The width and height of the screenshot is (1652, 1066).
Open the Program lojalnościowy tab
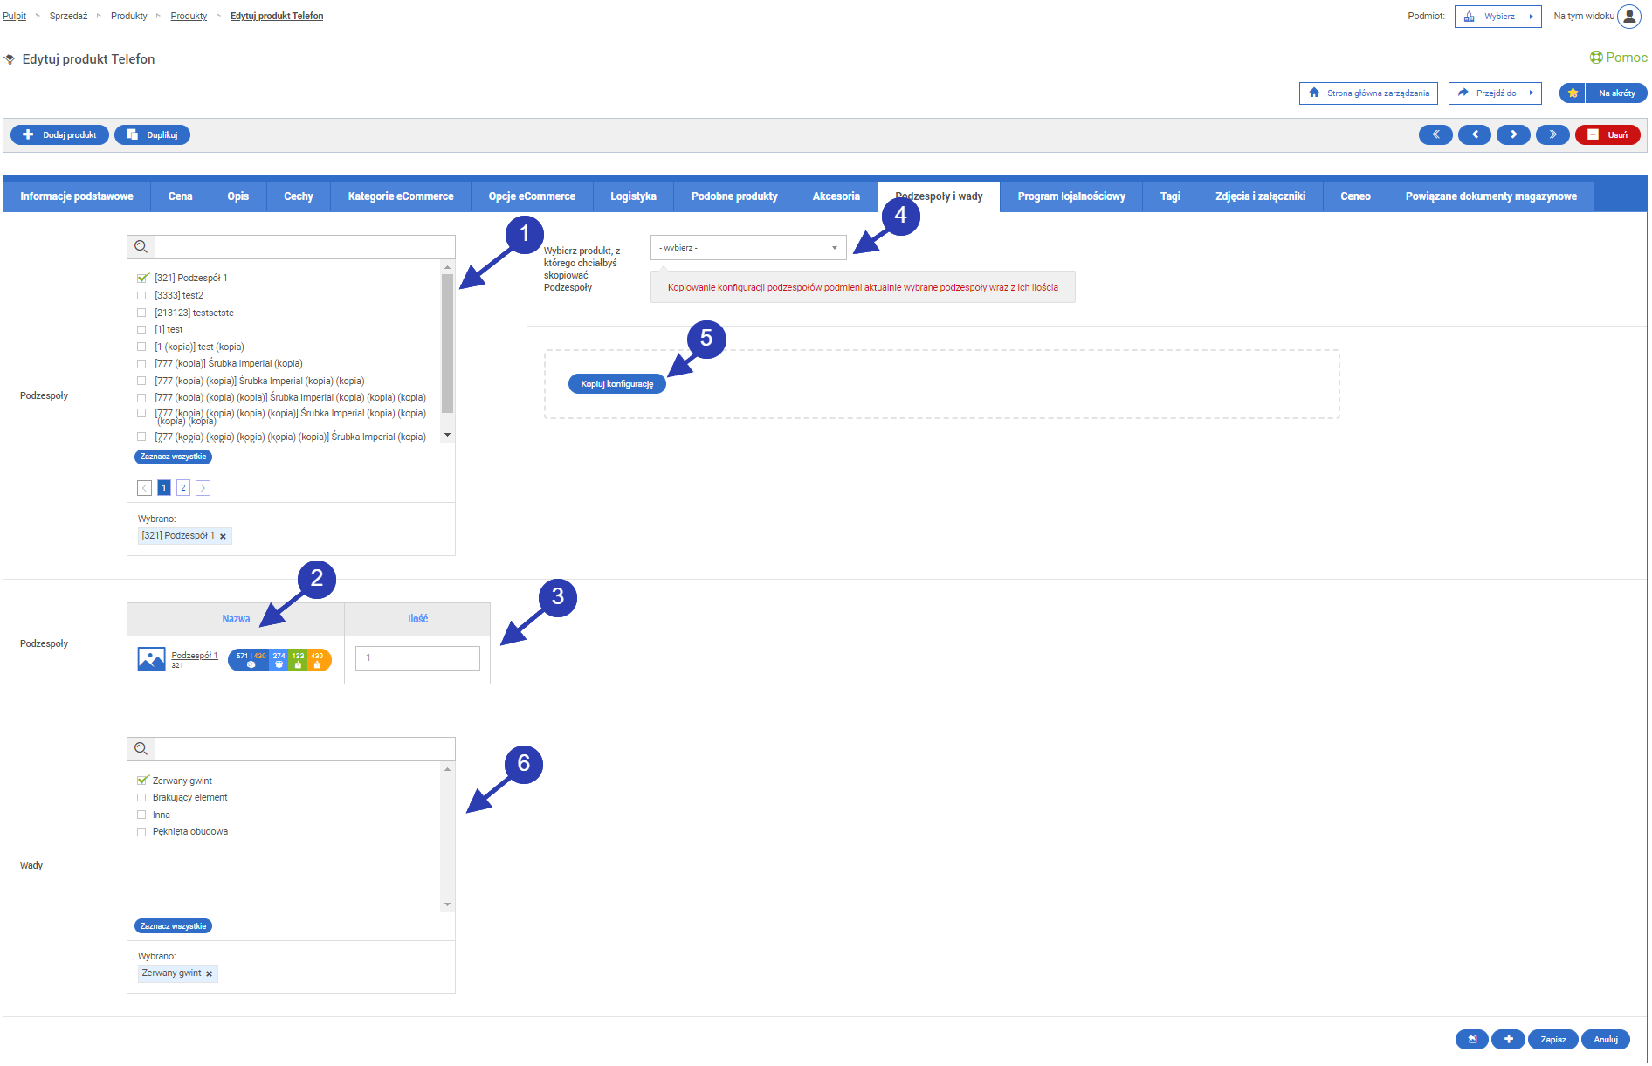(x=1070, y=196)
